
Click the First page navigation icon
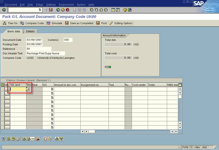point(91,10)
